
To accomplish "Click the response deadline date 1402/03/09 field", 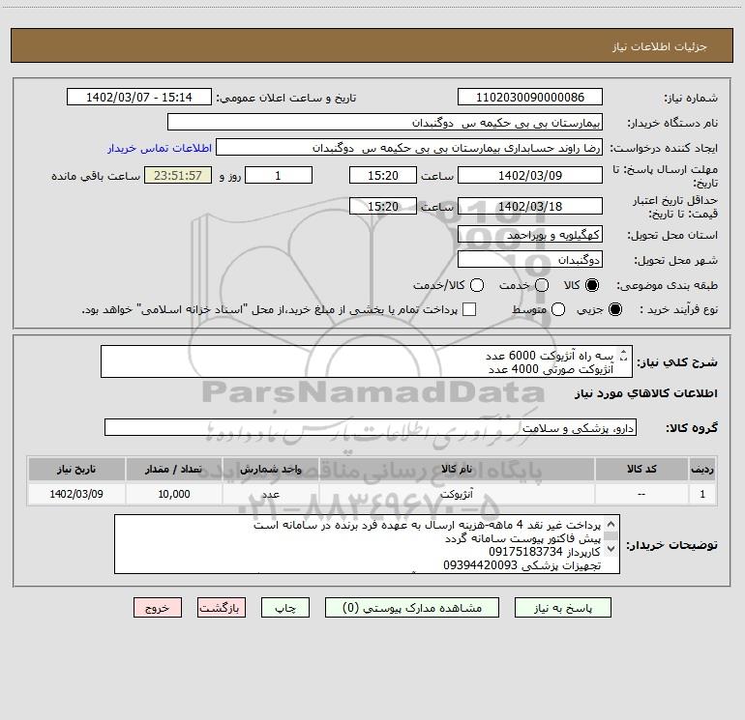I will [530, 175].
